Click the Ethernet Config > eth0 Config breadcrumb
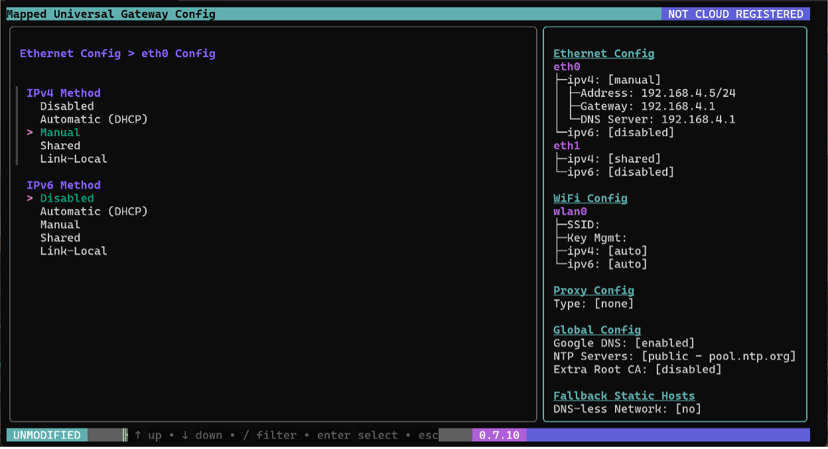Image resolution: width=828 pixels, height=449 pixels. click(117, 54)
